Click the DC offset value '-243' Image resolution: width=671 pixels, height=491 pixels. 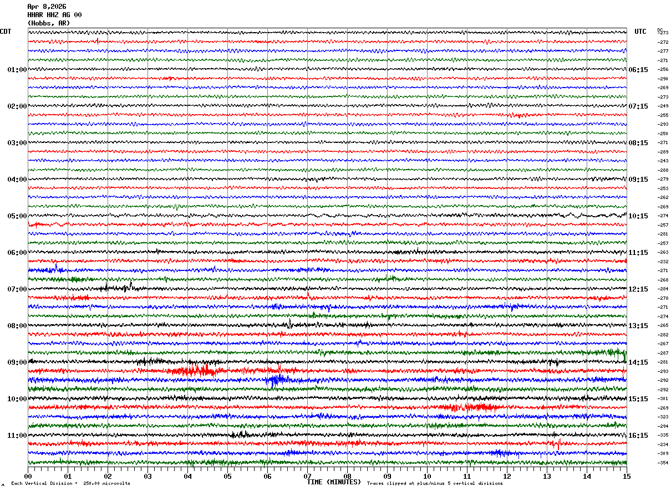pyautogui.click(x=663, y=161)
